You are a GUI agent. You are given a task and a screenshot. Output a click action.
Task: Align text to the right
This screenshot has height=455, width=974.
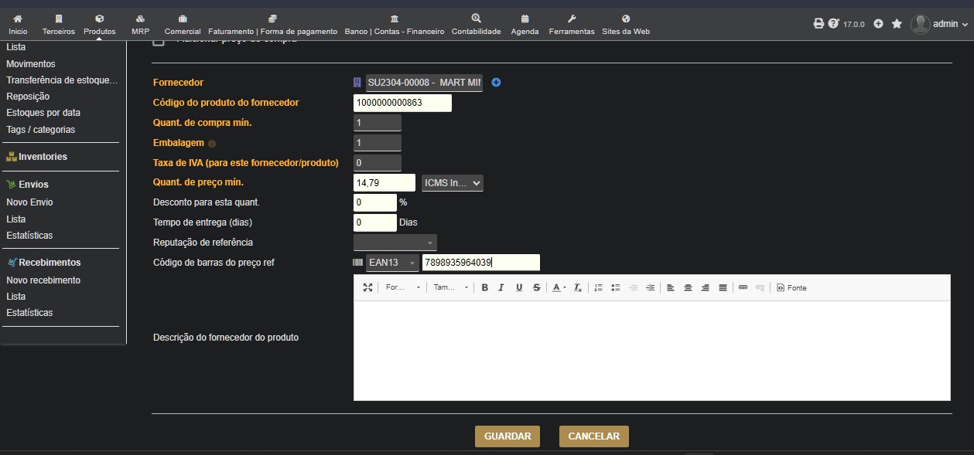pyautogui.click(x=706, y=287)
